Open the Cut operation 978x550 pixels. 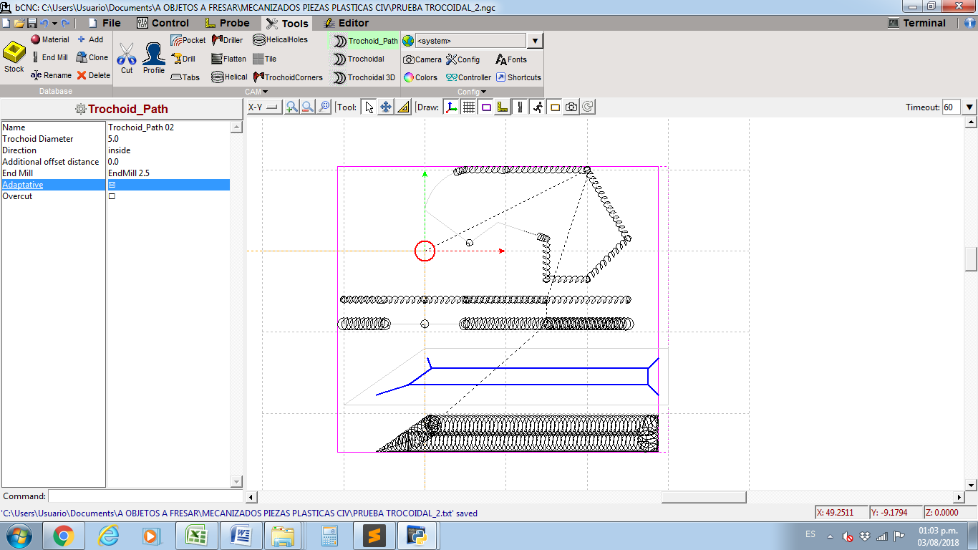click(x=127, y=57)
